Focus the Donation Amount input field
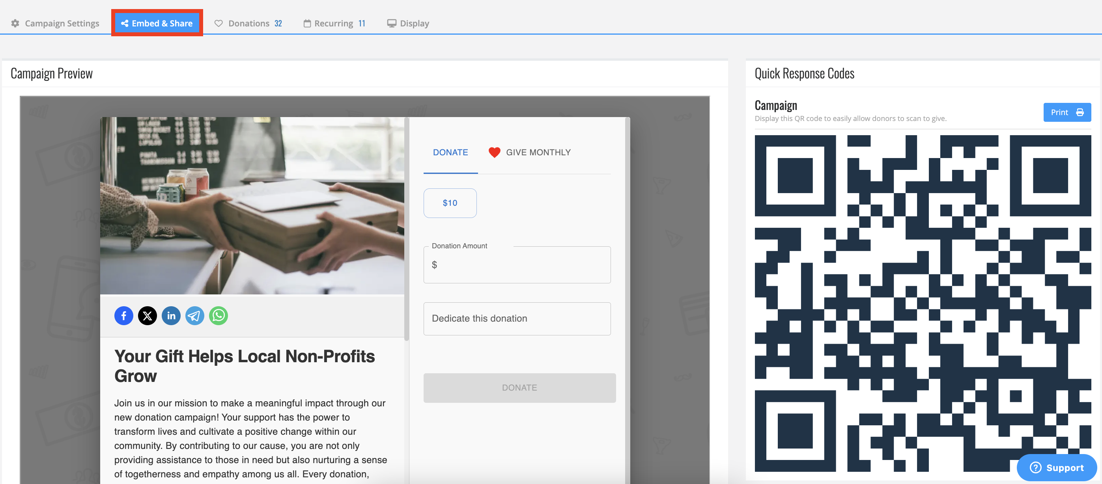This screenshot has height=484, width=1102. click(x=517, y=264)
